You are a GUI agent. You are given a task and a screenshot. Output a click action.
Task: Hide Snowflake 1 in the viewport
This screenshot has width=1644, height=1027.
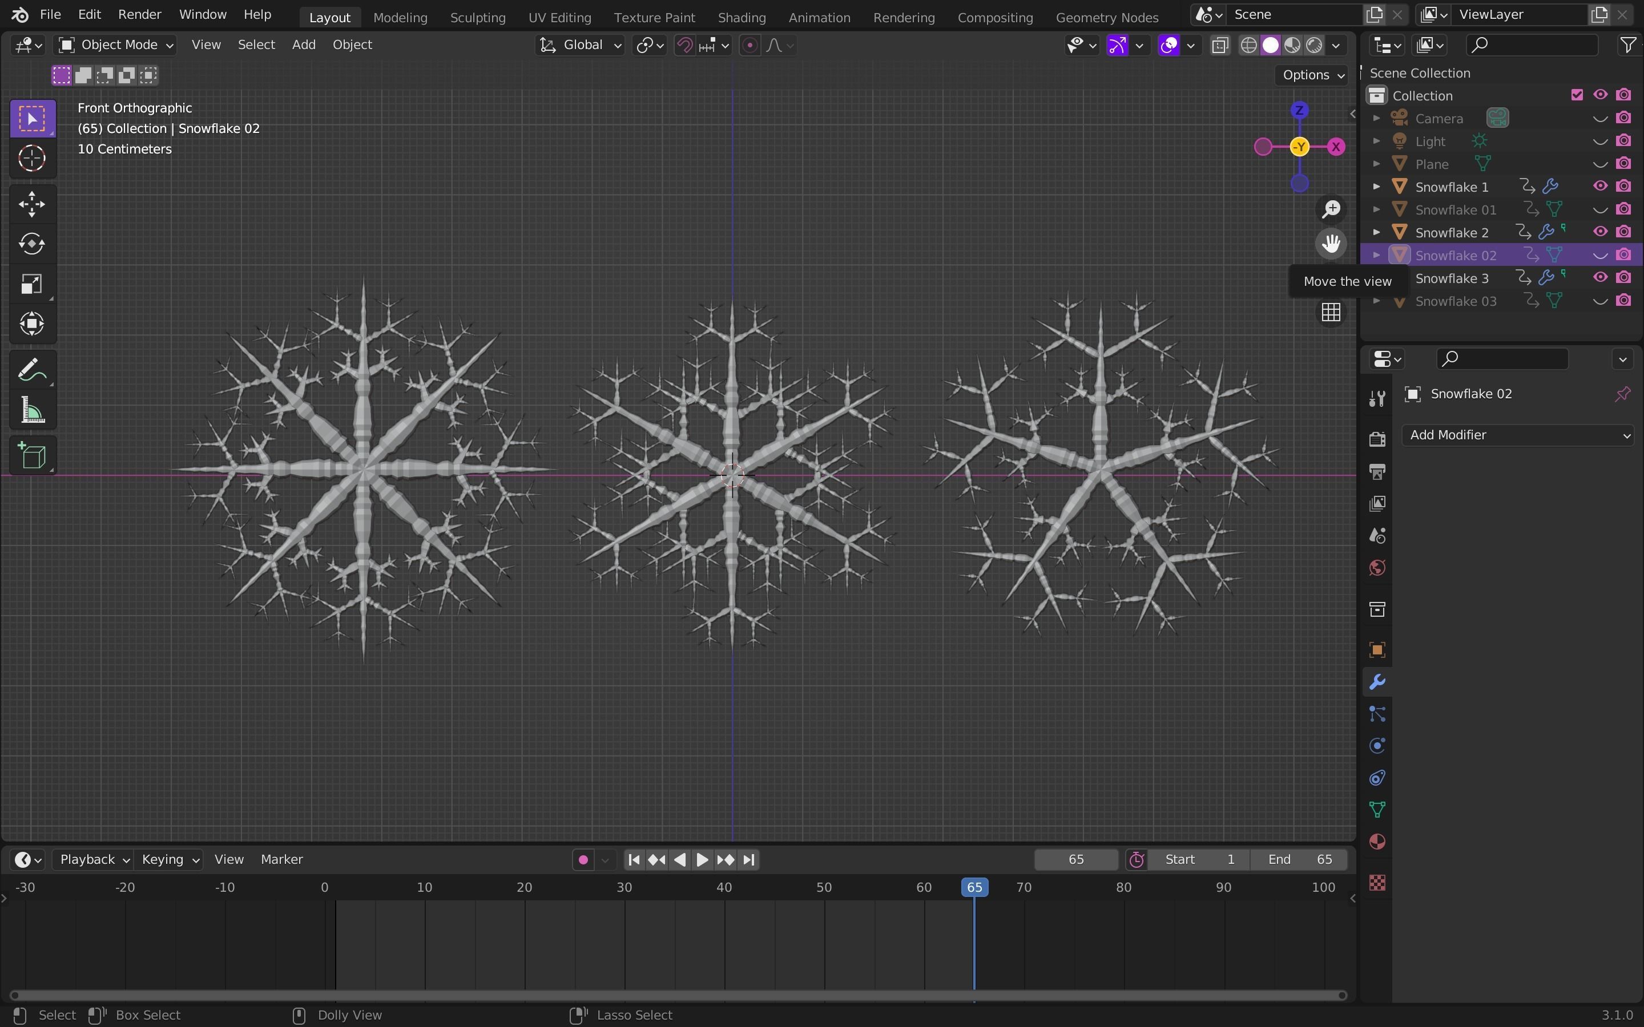pos(1600,186)
